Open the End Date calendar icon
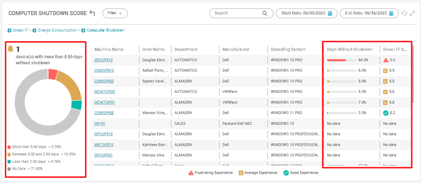 pyautogui.click(x=391, y=13)
